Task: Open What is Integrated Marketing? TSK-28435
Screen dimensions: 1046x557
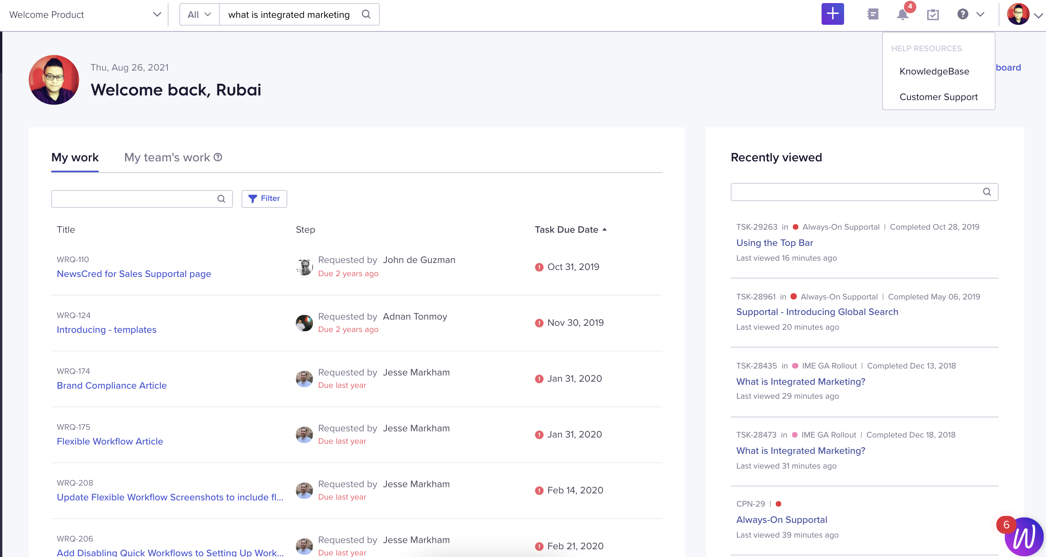Action: pos(800,382)
